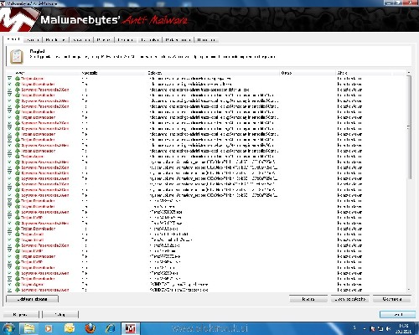The height and width of the screenshot is (335, 419).
Task: Click the middle save-log button below the list
Action: (350, 299)
